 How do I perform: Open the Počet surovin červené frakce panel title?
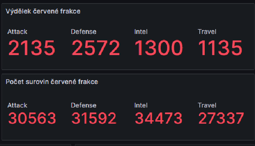(52, 82)
